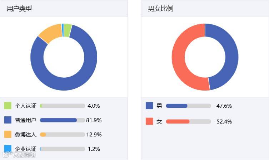This screenshot has width=269, height=160.
Task: Select the 微博达人 12.9% progress bar
Action: (x=63, y=134)
